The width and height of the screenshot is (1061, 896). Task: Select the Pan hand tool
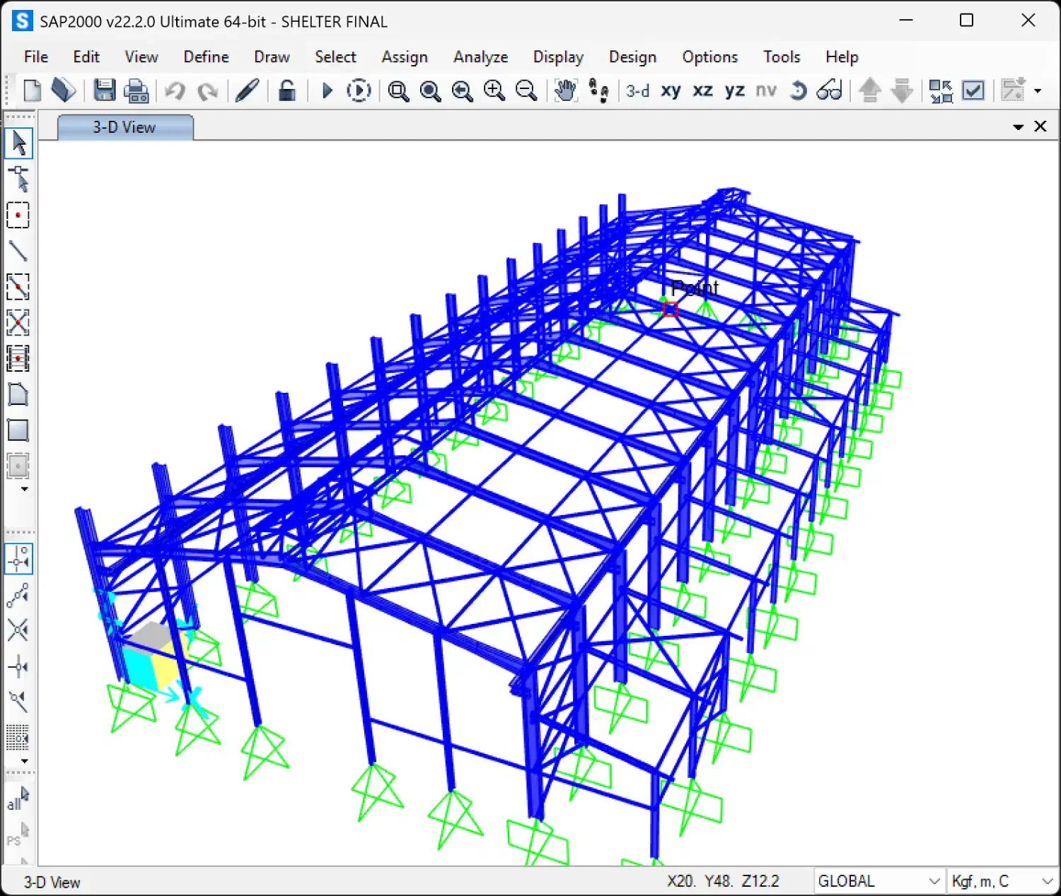(565, 90)
